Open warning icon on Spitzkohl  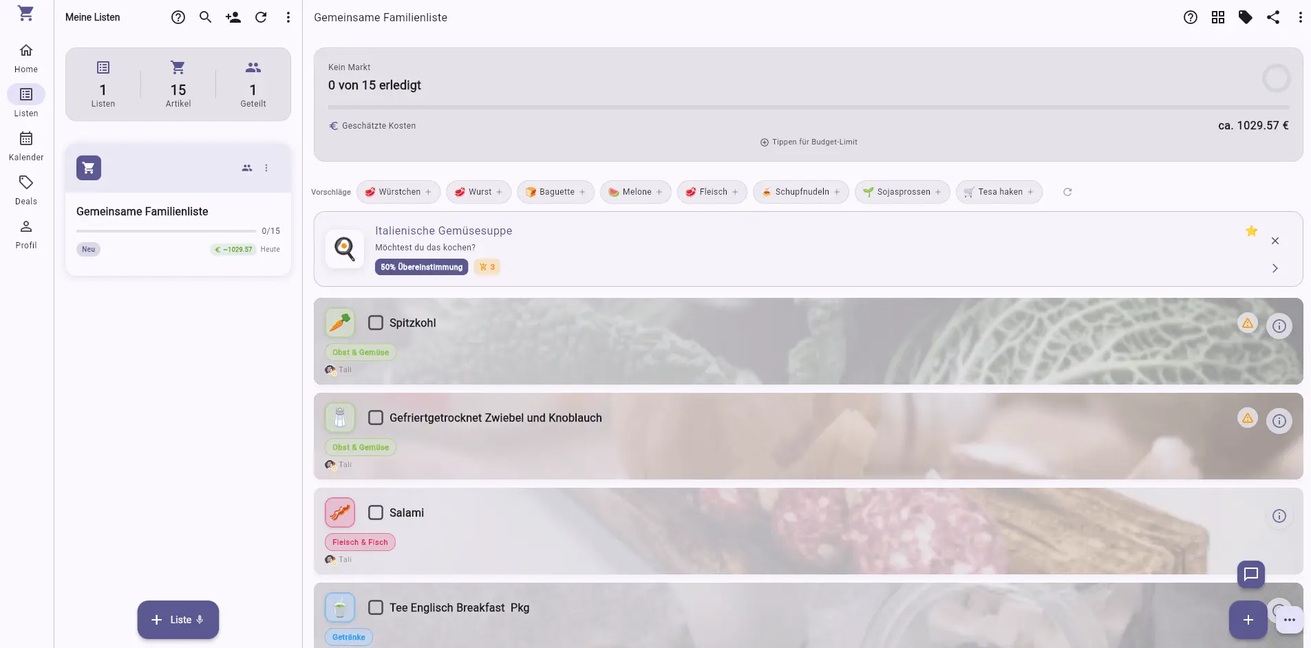(1248, 323)
